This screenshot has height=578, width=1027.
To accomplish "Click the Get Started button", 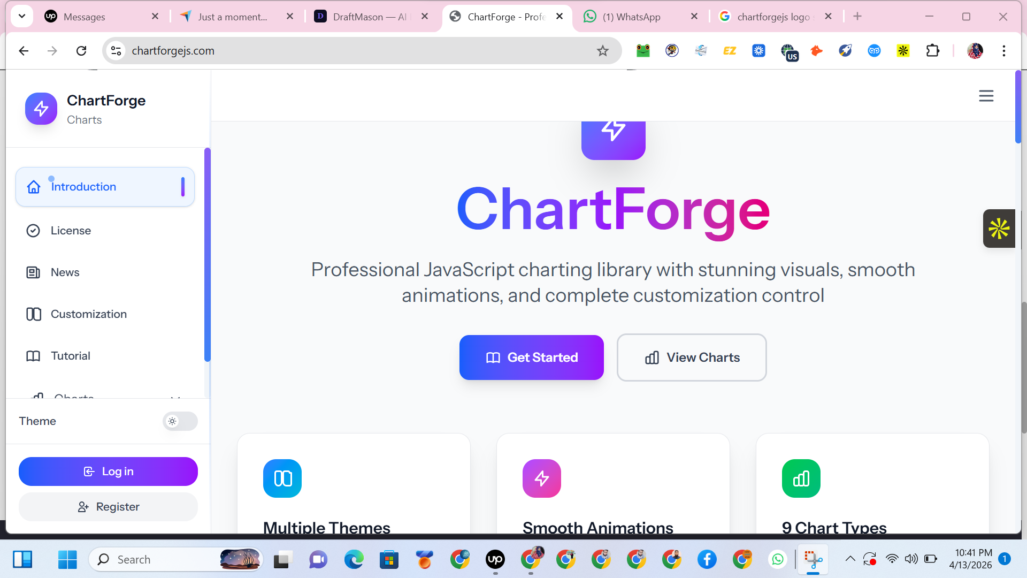I will pyautogui.click(x=531, y=358).
